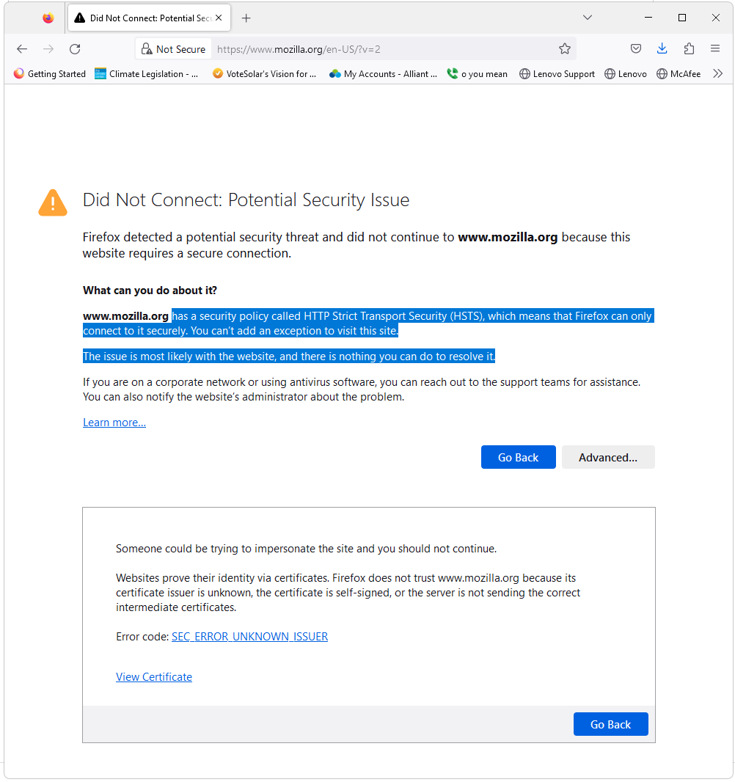735x782 pixels.
Task: Click inside the address bar
Action: [x=330, y=48]
